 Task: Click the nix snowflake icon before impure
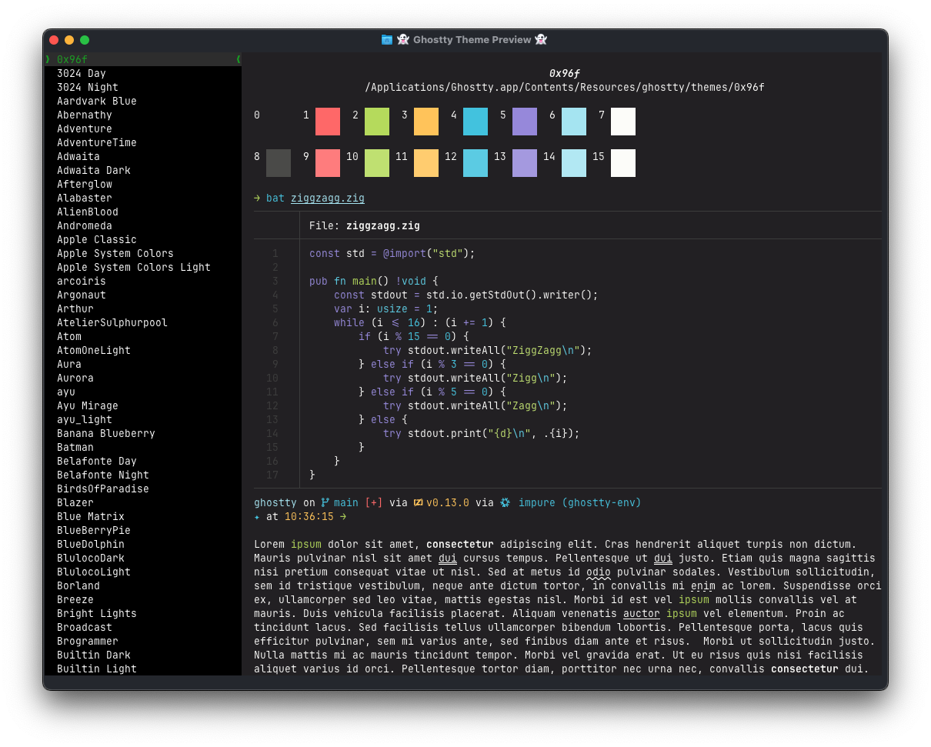(506, 503)
